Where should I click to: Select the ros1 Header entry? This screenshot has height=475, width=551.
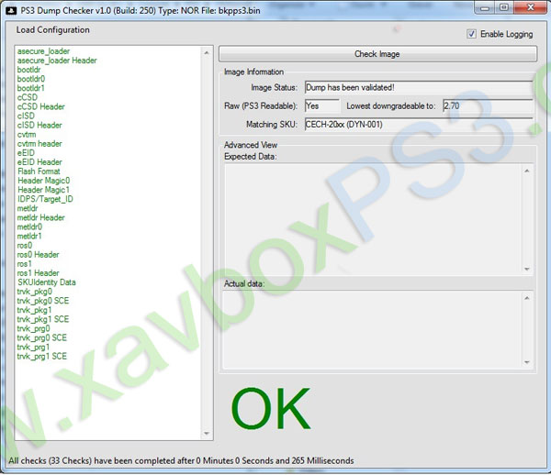point(38,273)
